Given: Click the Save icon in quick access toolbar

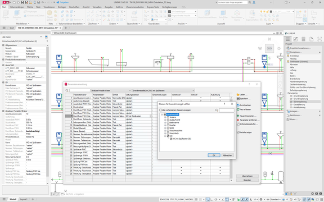Looking at the screenshot, I should (22, 2).
